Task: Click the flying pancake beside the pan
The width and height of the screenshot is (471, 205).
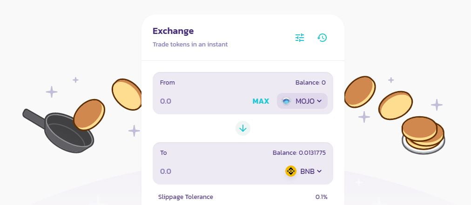Action: point(89,114)
